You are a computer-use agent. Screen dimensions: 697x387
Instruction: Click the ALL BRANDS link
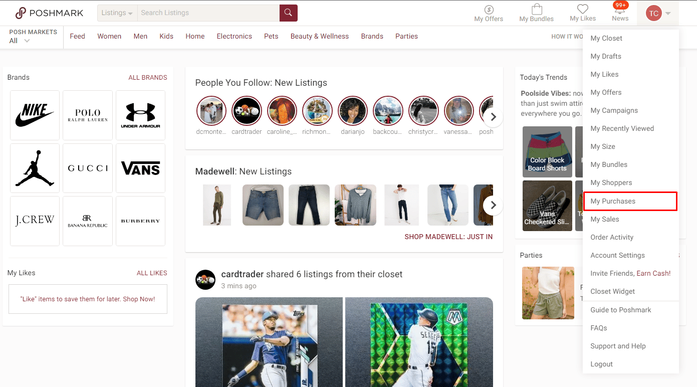pos(148,77)
